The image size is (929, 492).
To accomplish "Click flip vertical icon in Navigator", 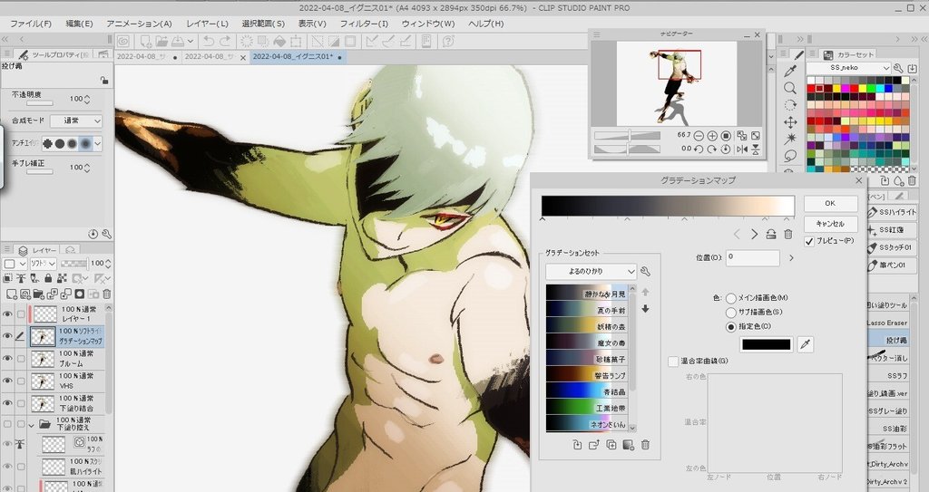I will pos(756,150).
